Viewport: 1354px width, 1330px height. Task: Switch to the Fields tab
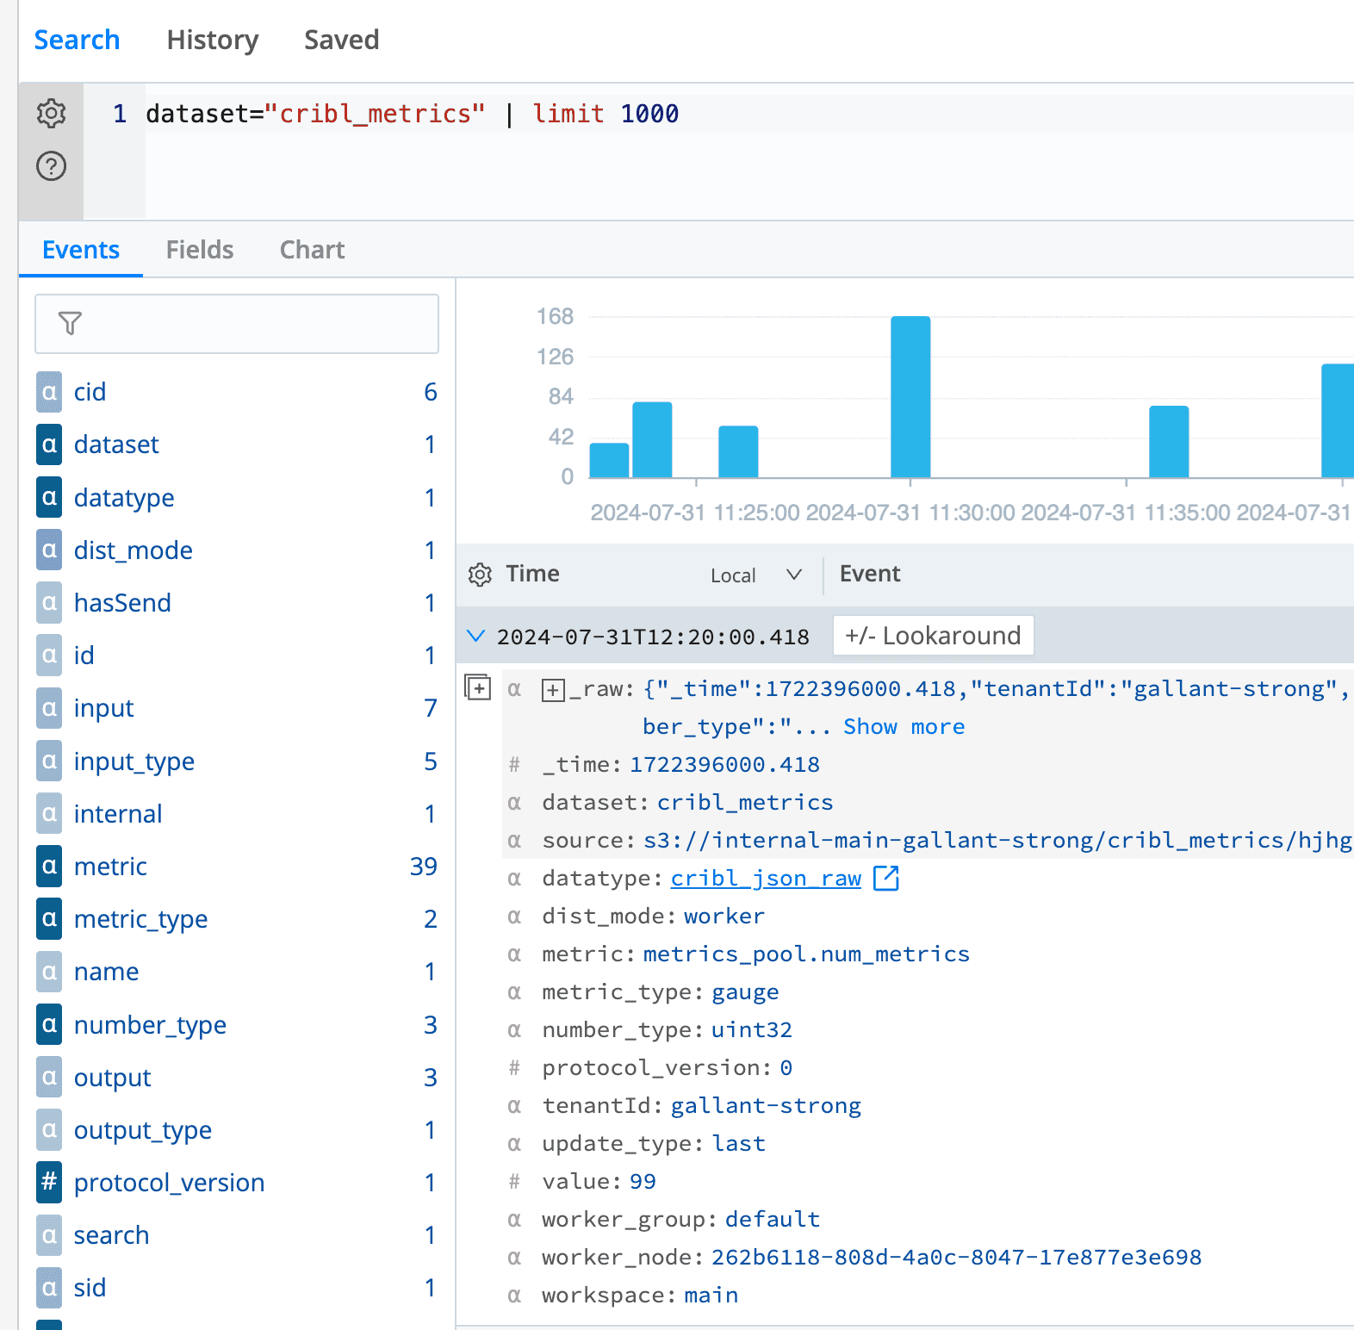tap(199, 250)
